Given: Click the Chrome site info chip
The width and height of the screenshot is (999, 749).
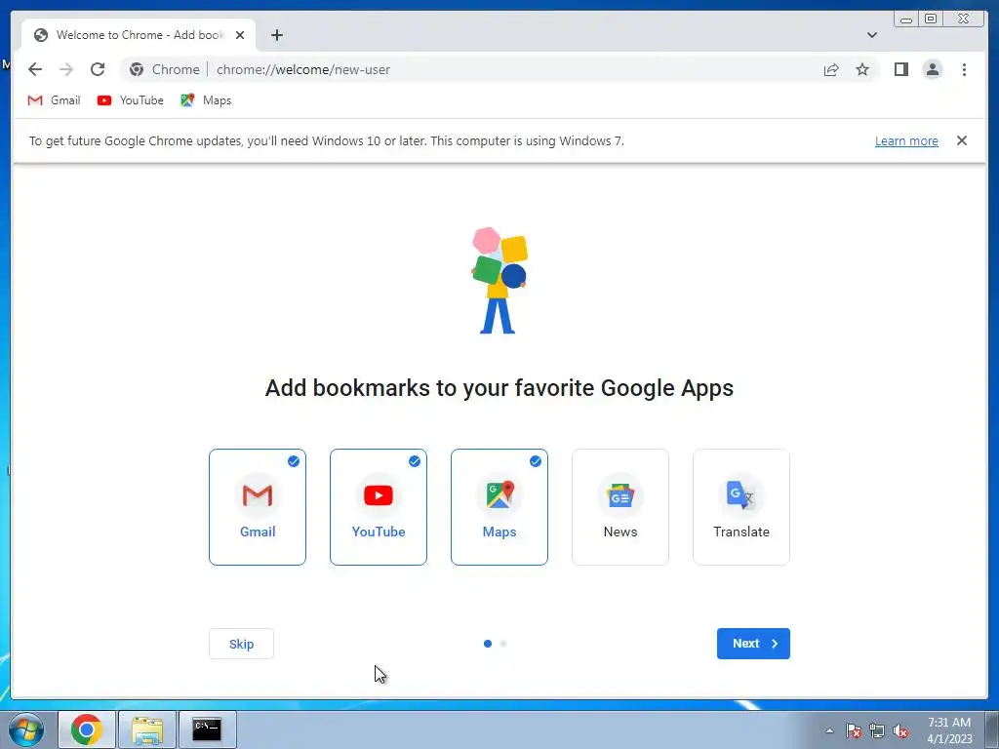Looking at the screenshot, I should (164, 69).
